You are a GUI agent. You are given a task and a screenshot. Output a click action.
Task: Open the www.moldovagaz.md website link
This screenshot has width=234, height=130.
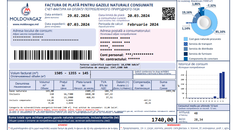[x=25, y=24]
